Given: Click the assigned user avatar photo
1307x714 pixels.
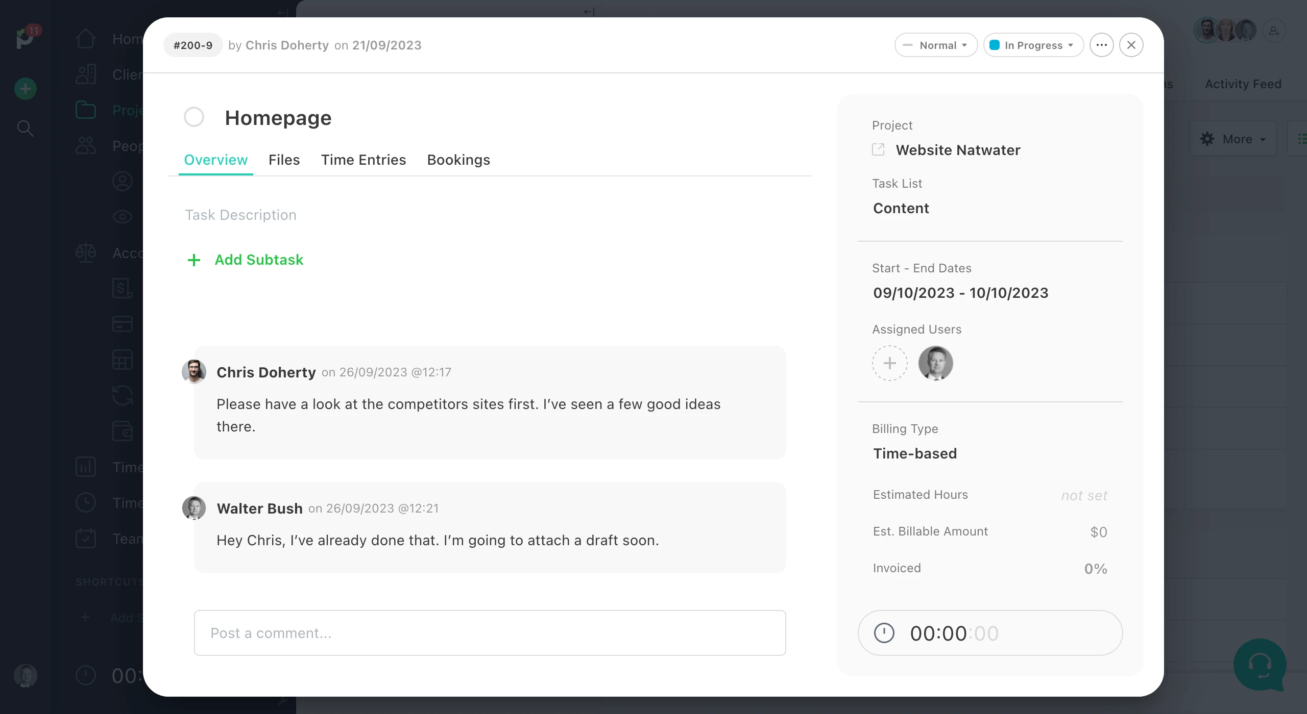Looking at the screenshot, I should point(935,363).
